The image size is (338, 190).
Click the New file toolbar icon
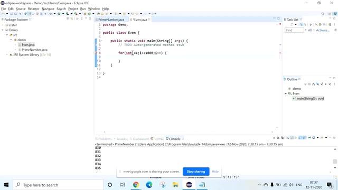[3, 14]
